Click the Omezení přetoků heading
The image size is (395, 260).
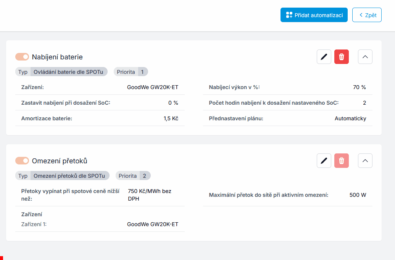click(x=60, y=161)
